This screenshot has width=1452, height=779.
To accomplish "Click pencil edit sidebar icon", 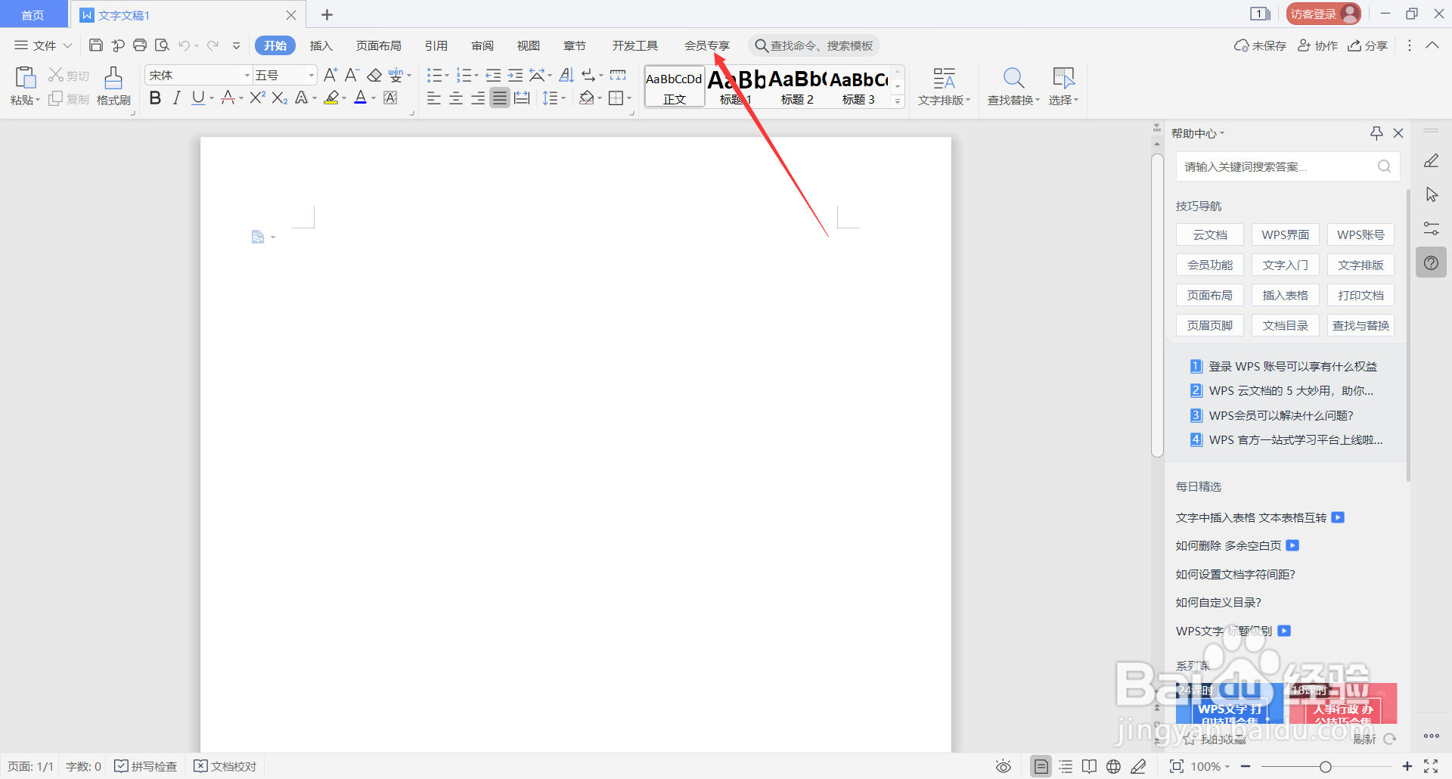I will [1431, 161].
